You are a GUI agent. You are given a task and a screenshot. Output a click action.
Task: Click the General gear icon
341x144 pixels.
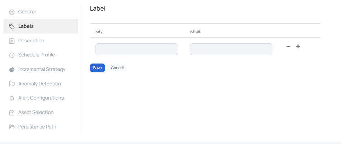click(12, 12)
